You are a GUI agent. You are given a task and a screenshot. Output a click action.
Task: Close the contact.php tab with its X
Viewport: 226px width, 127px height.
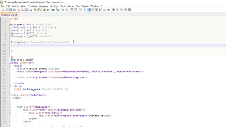[16, 15]
